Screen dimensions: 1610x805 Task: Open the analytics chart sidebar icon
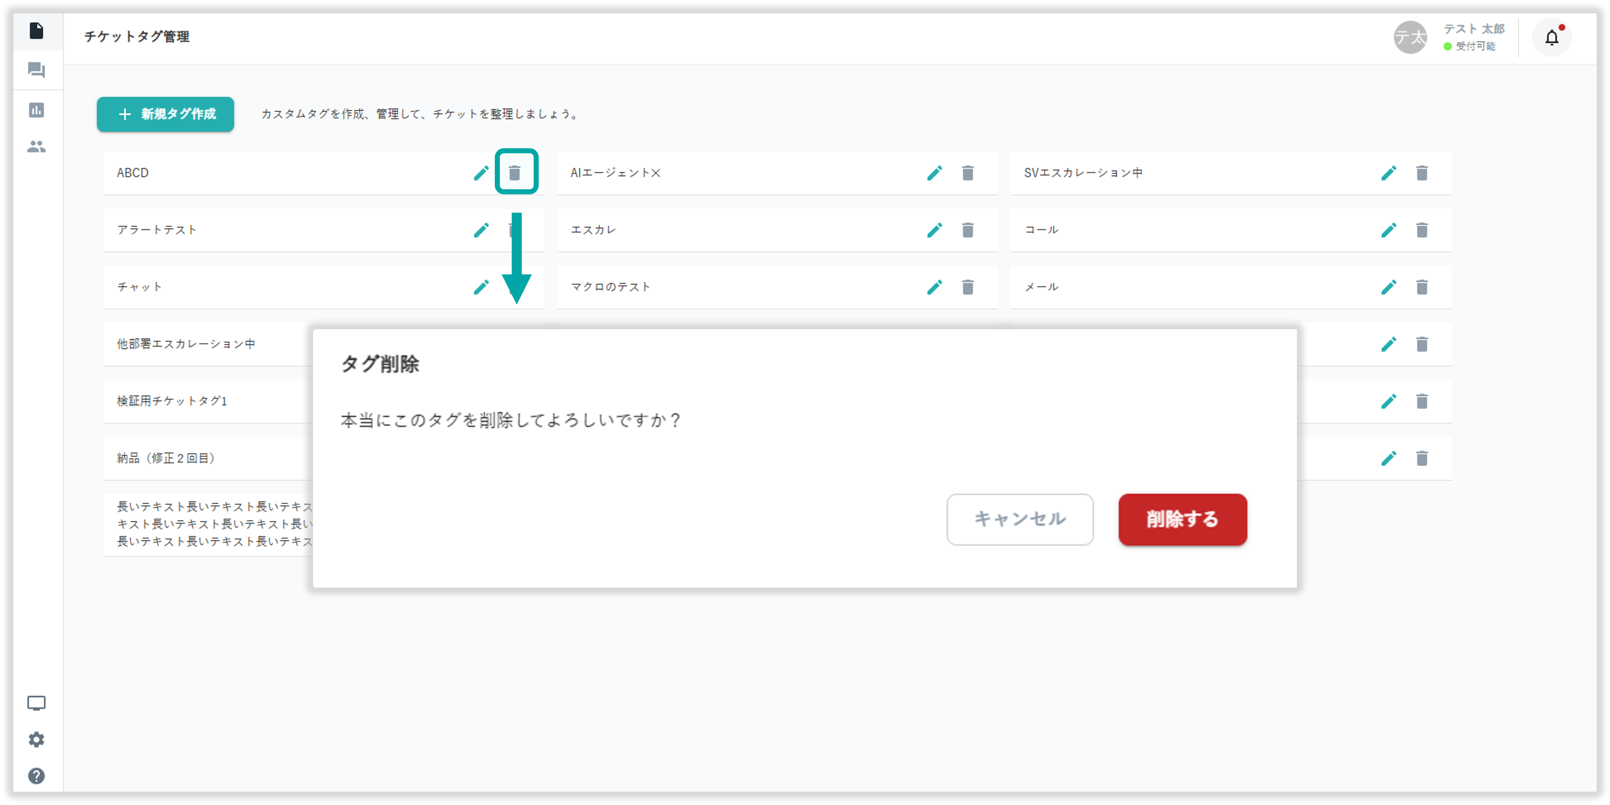point(36,110)
